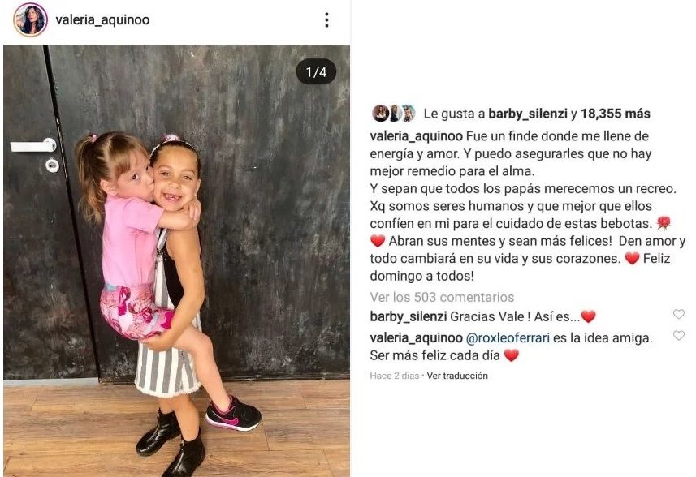696x477 pixels.
Task: Click Ver traducción link
Action: pos(457,376)
